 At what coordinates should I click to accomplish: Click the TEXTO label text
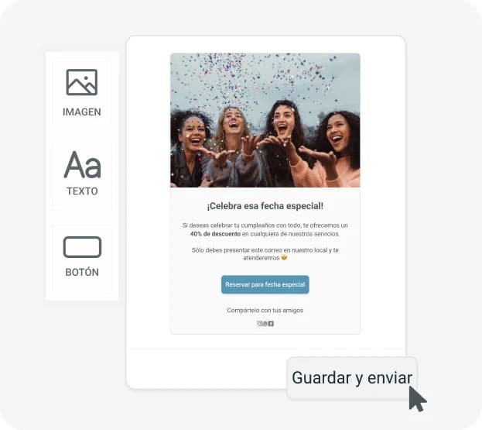point(82,191)
